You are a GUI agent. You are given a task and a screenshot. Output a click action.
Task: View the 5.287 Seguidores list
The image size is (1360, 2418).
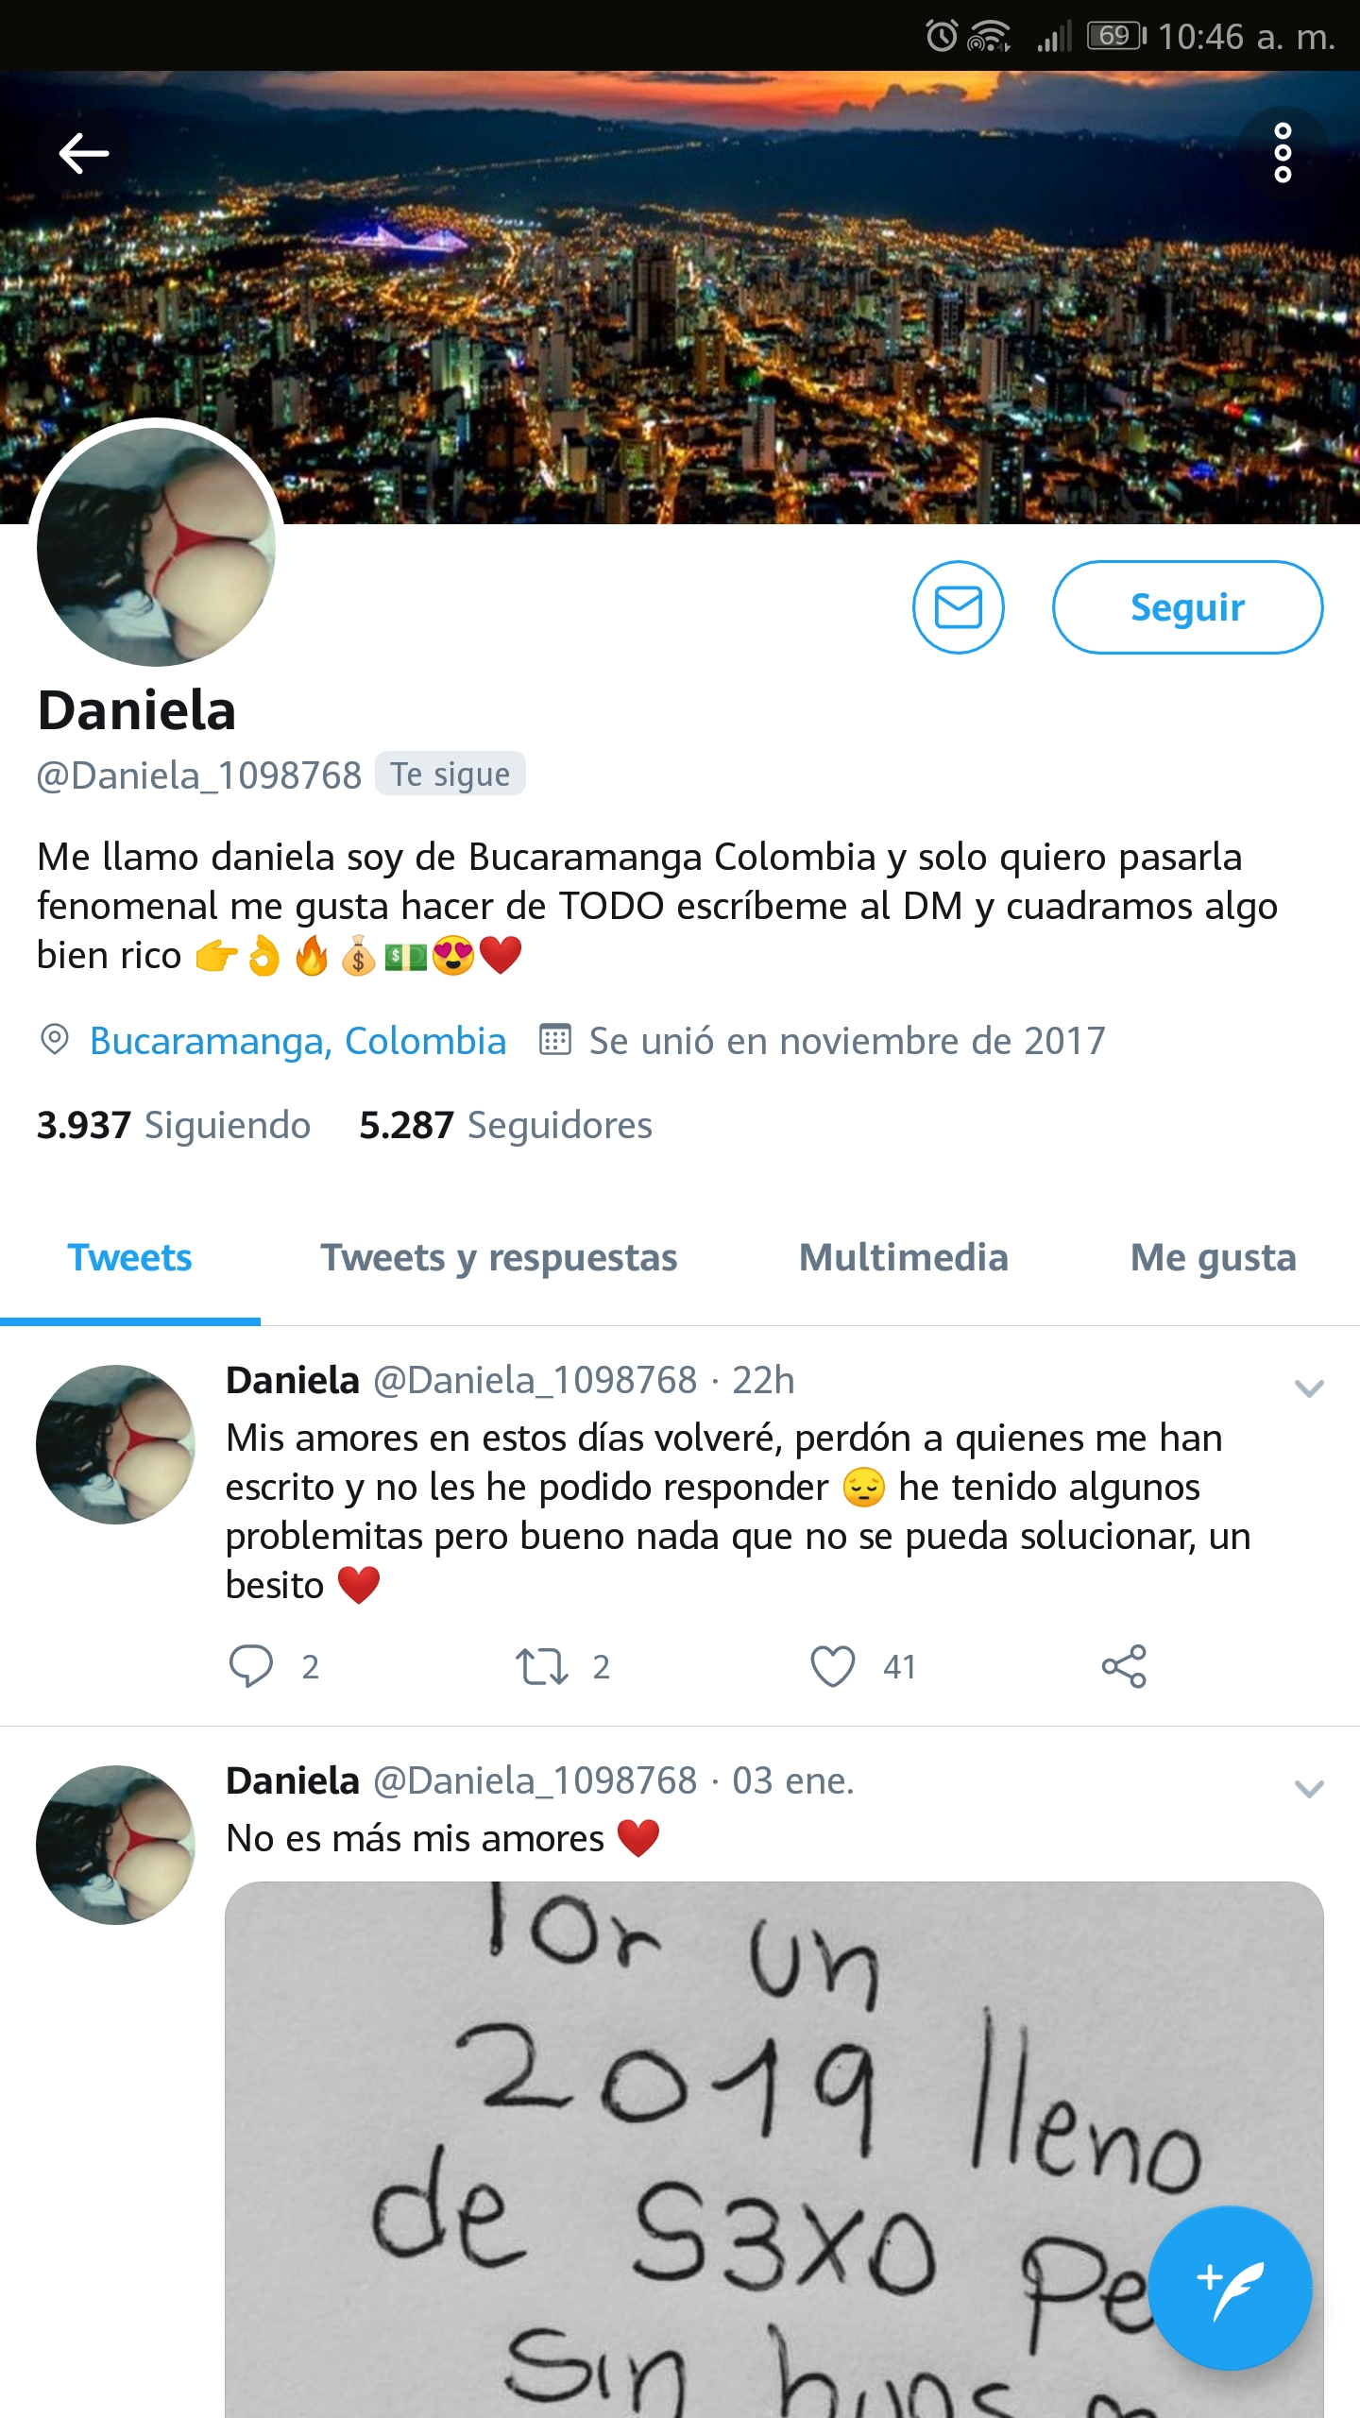[505, 1125]
